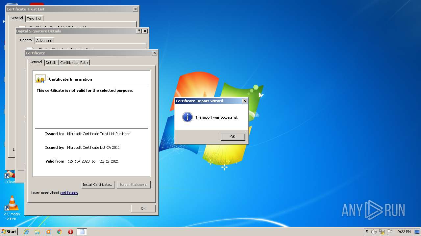Screen dimensions: 421x236
Task: Select General tab in Certificate Trust List
Action: (x=17, y=18)
